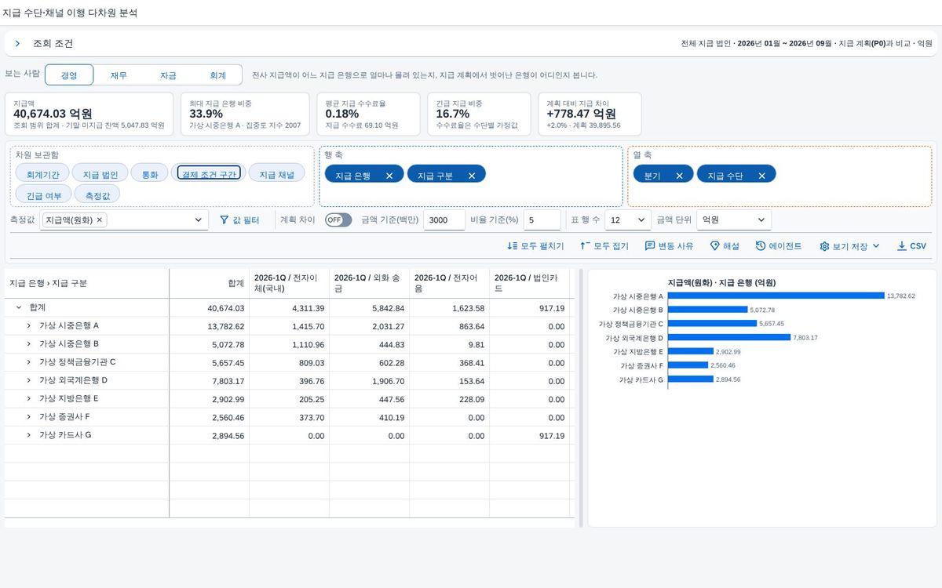Open the 보기 저장 menu button
Viewport: 942px width, 588px height.
point(850,246)
